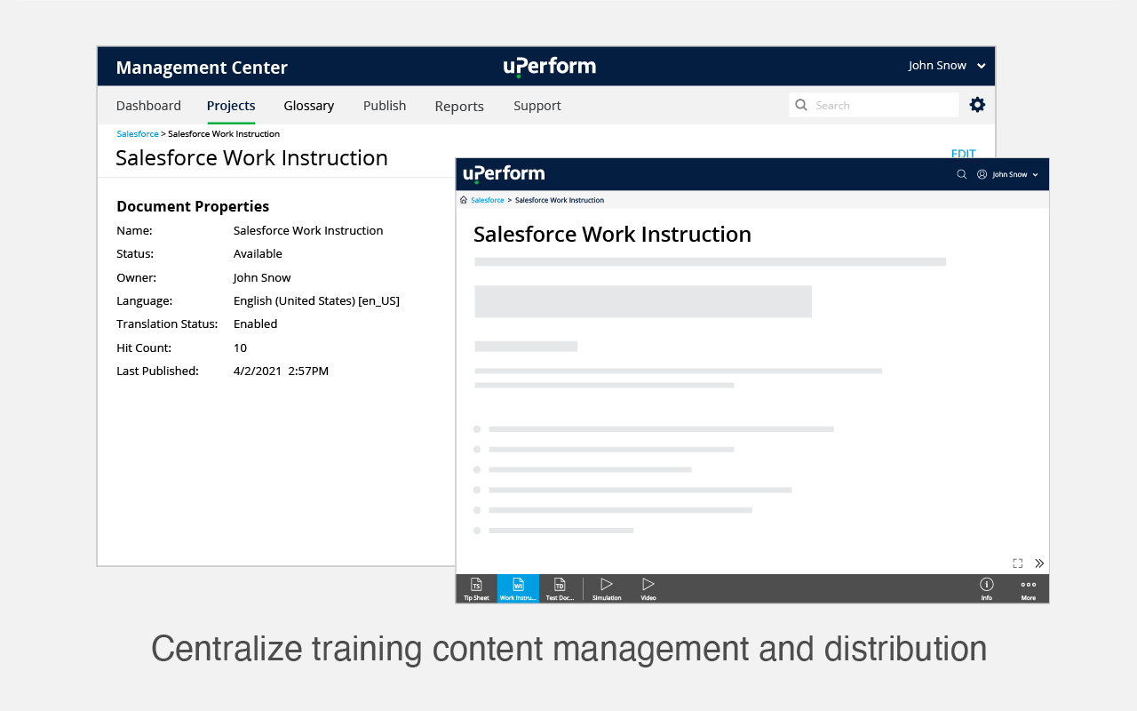Go to the Reports tab
The height and width of the screenshot is (711, 1137).
coord(459,107)
